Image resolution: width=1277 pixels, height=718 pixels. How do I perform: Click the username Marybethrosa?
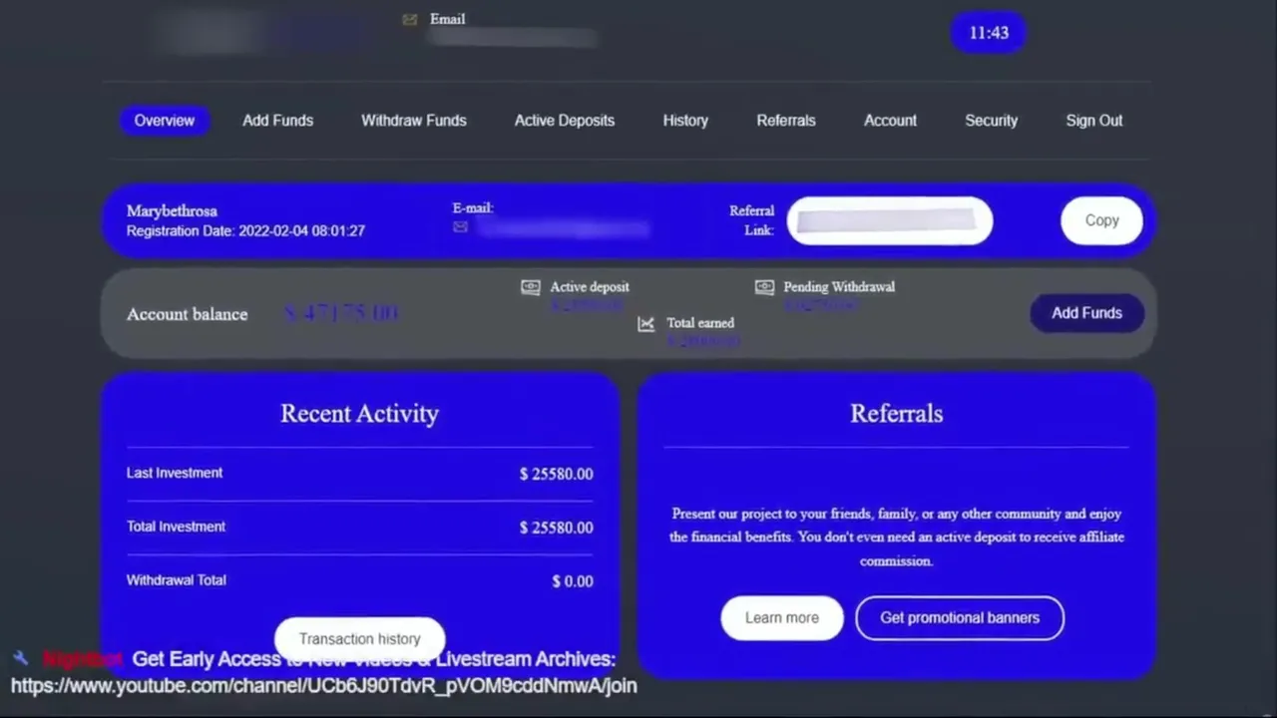click(172, 211)
